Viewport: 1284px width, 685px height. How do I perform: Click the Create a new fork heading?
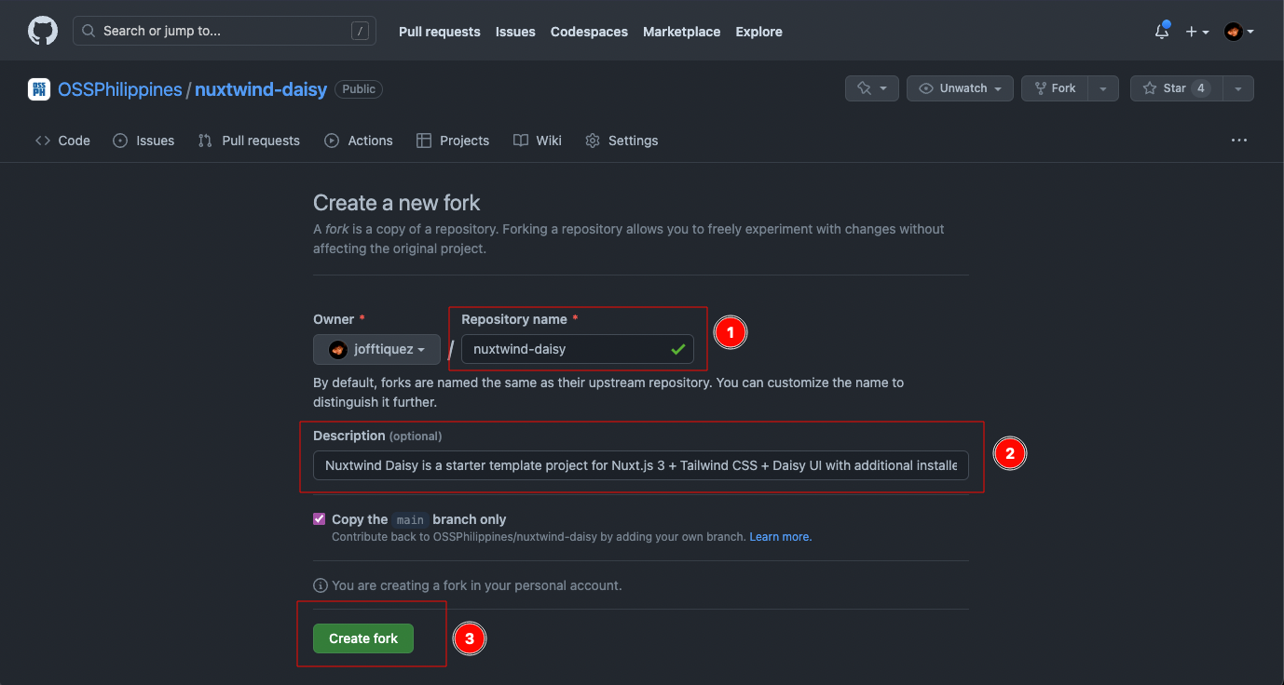click(397, 203)
